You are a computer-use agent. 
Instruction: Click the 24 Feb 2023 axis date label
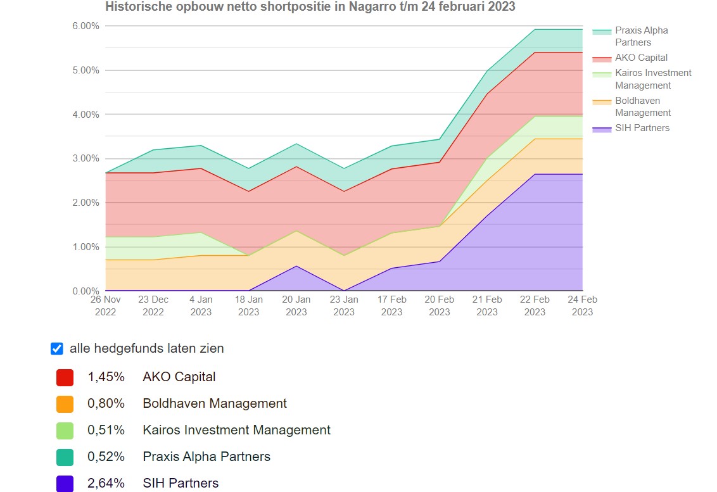coord(582,305)
